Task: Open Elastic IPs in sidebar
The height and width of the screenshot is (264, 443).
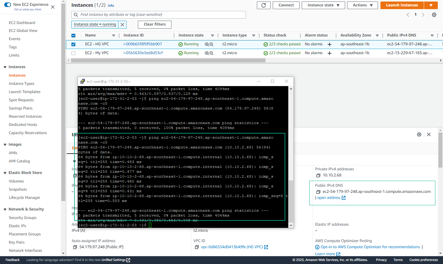Action: (x=17, y=226)
